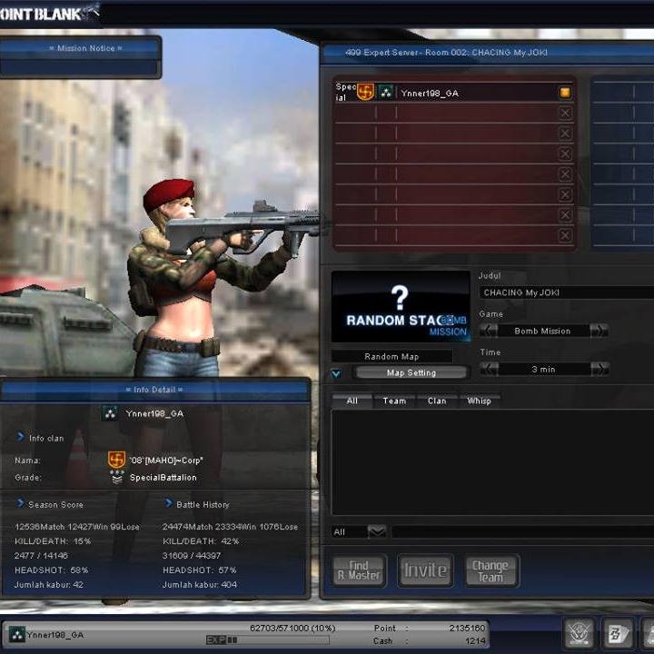Decrease the Time setting with left arrow
Image resolution: width=654 pixels, height=654 pixels.
(x=489, y=369)
